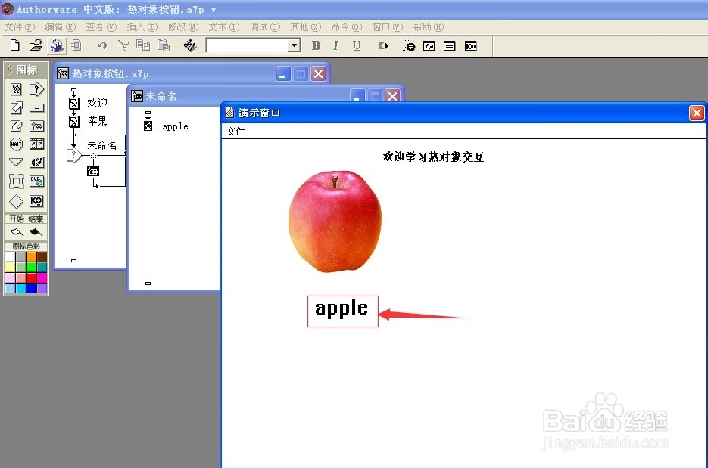Toggle Underline text formatting
Image resolution: width=708 pixels, height=468 pixels.
click(x=357, y=46)
